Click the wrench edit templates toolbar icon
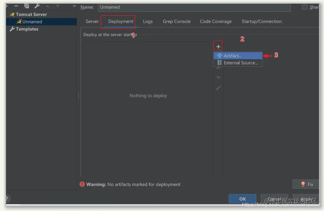This screenshot has width=324, height=211. point(37,6)
